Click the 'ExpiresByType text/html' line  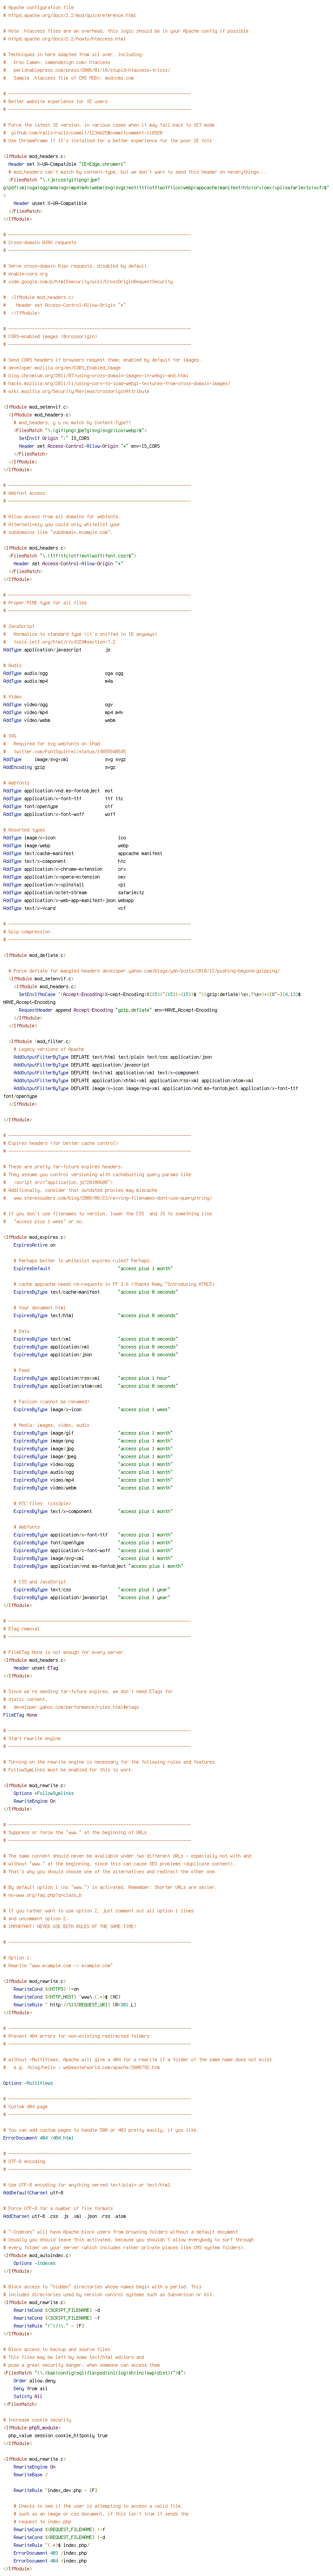tap(95, 1315)
